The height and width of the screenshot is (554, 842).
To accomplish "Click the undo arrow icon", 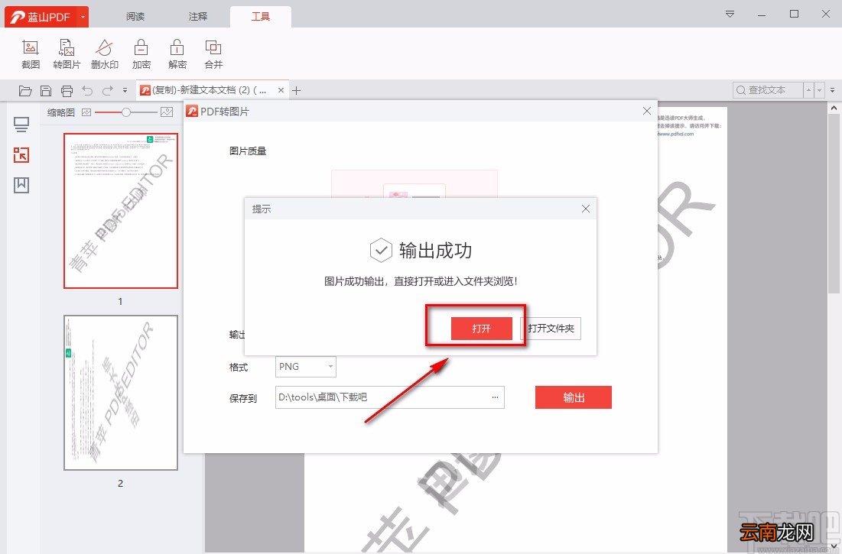I will (x=87, y=91).
